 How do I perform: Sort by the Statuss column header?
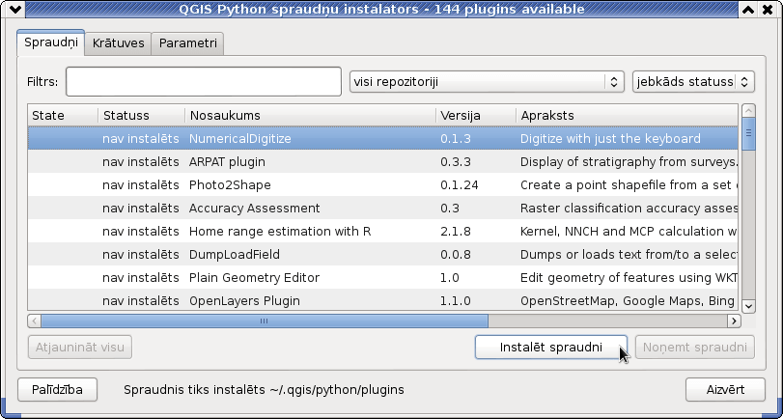tap(141, 115)
